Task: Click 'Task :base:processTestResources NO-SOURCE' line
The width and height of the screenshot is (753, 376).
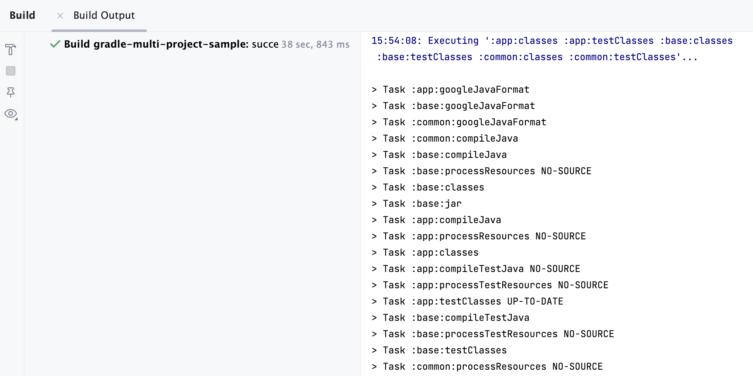Action: (x=493, y=334)
